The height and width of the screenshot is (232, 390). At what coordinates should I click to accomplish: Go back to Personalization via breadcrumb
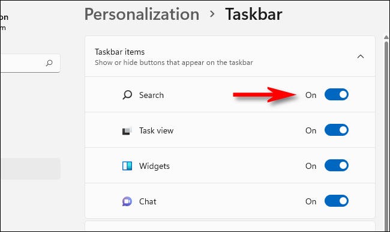tap(142, 14)
